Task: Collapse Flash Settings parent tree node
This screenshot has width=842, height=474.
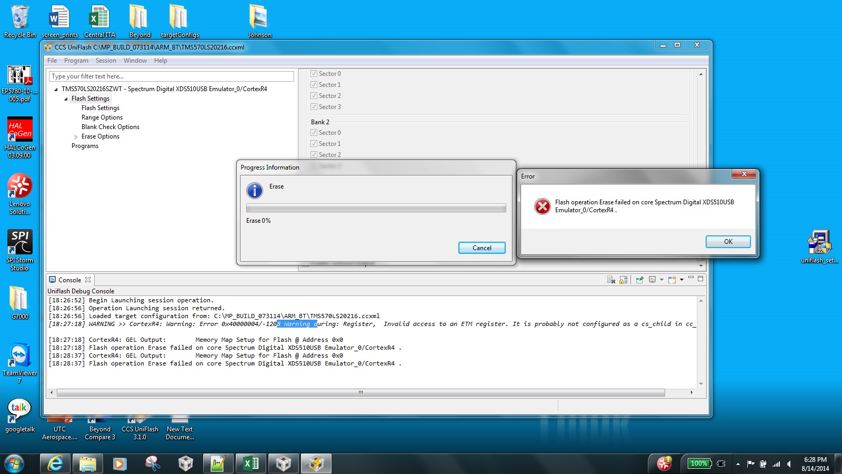Action: coord(66,99)
